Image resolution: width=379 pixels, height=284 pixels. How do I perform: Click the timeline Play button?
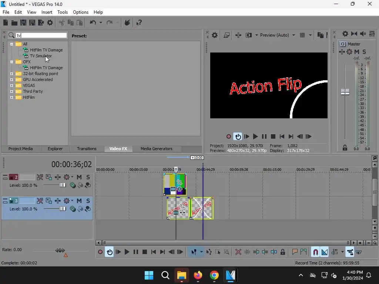(x=127, y=252)
